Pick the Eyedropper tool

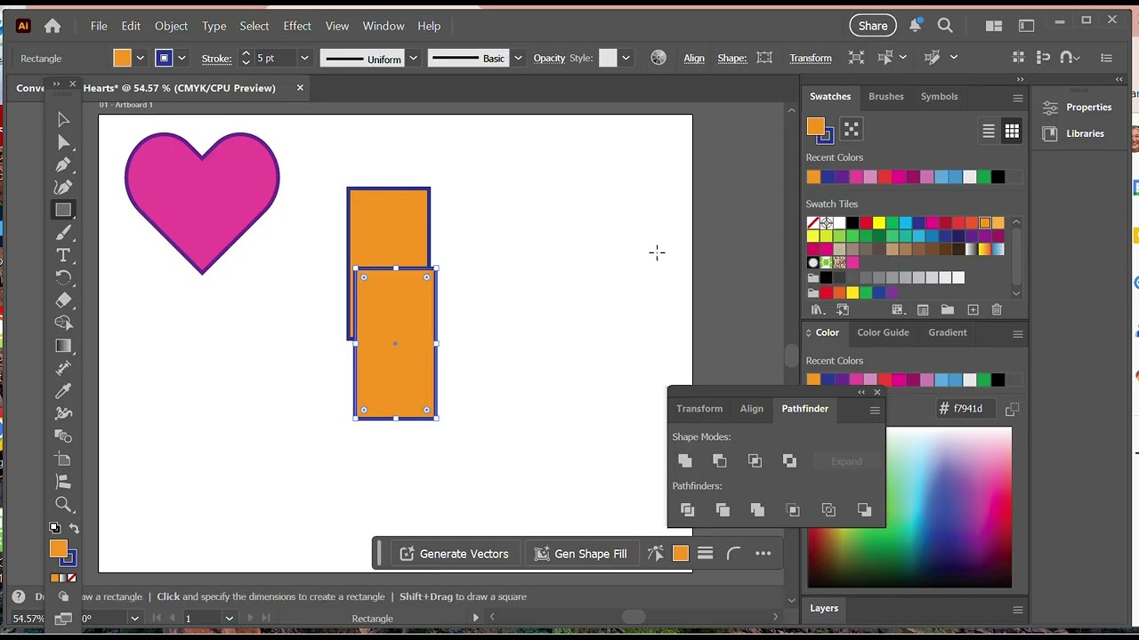pyautogui.click(x=63, y=391)
